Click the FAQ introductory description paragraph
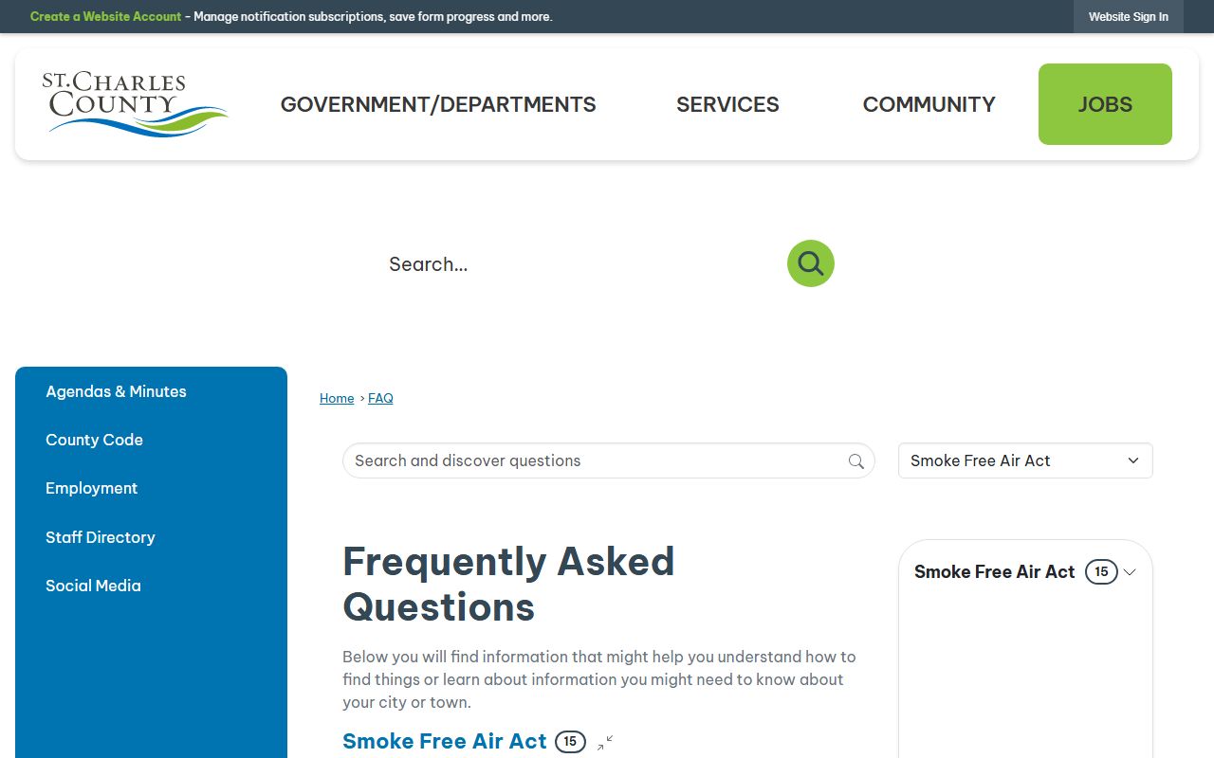Viewport: 1214px width, 758px height. click(599, 679)
